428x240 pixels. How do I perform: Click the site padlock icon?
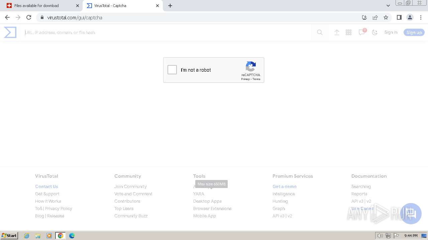(42, 17)
